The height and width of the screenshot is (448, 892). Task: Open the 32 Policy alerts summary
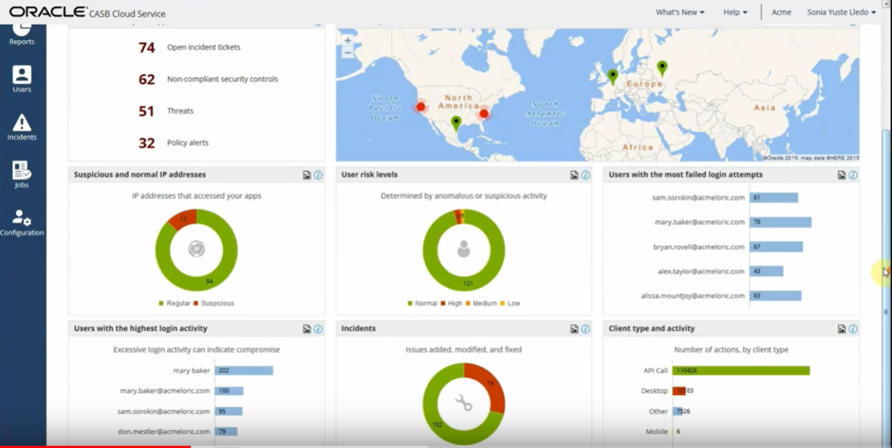pos(174,143)
